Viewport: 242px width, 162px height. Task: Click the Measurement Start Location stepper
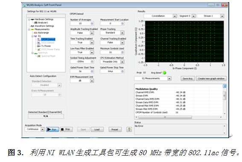(122, 24)
